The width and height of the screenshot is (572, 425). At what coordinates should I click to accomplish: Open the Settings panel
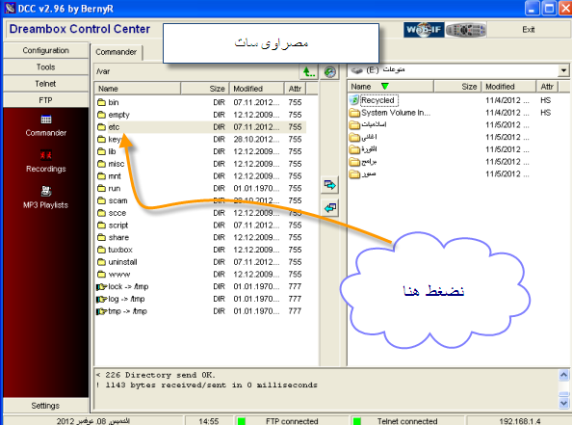click(46, 406)
